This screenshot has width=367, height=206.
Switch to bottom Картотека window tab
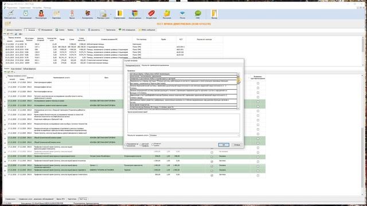[72, 199]
